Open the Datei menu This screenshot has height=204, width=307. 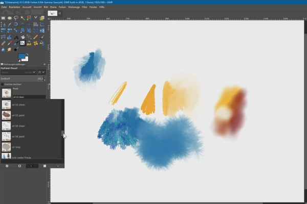pos(4,7)
